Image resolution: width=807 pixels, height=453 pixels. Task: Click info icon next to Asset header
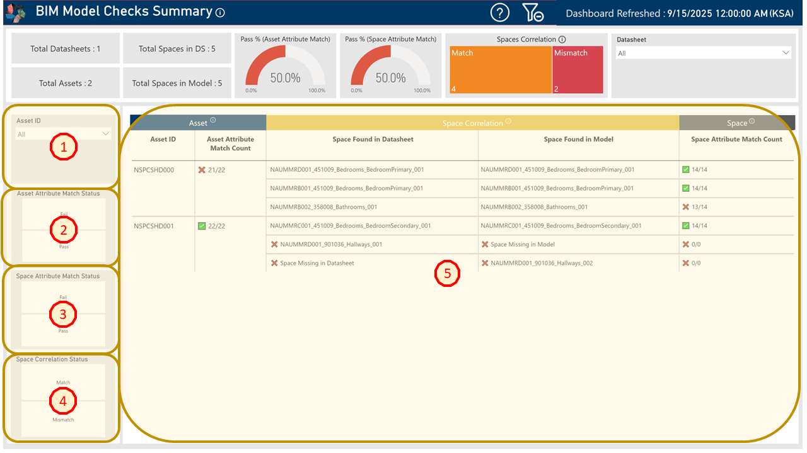213,120
